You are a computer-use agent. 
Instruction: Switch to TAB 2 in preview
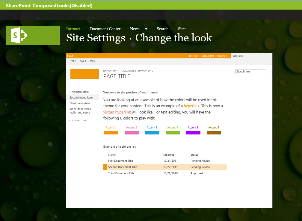pos(83,61)
